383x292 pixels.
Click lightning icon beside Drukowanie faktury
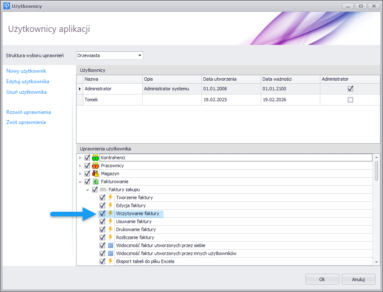coord(111,229)
